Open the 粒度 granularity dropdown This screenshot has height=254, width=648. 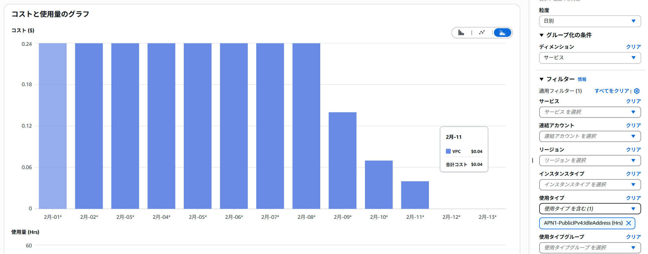(x=590, y=21)
